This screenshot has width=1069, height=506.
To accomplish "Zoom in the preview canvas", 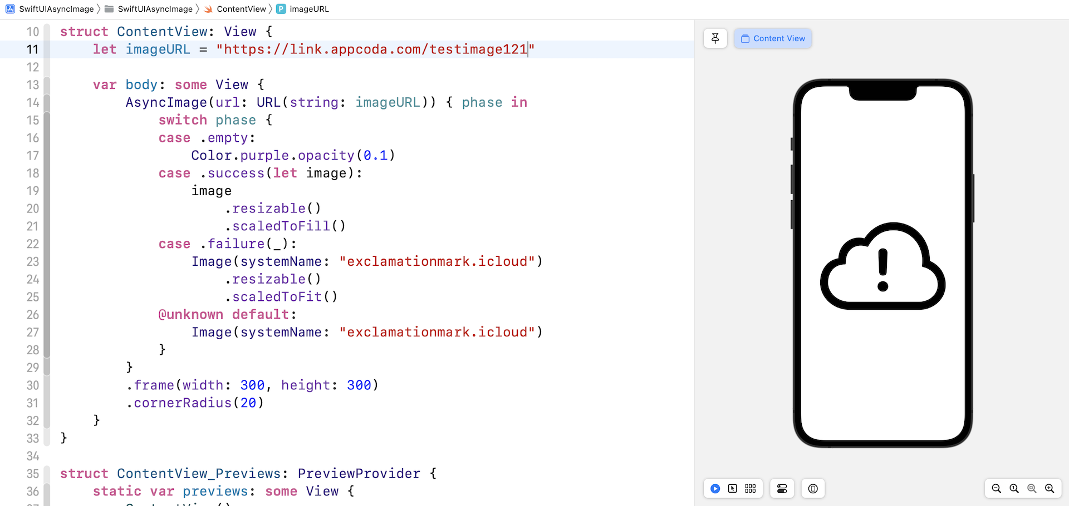I will 1050,489.
